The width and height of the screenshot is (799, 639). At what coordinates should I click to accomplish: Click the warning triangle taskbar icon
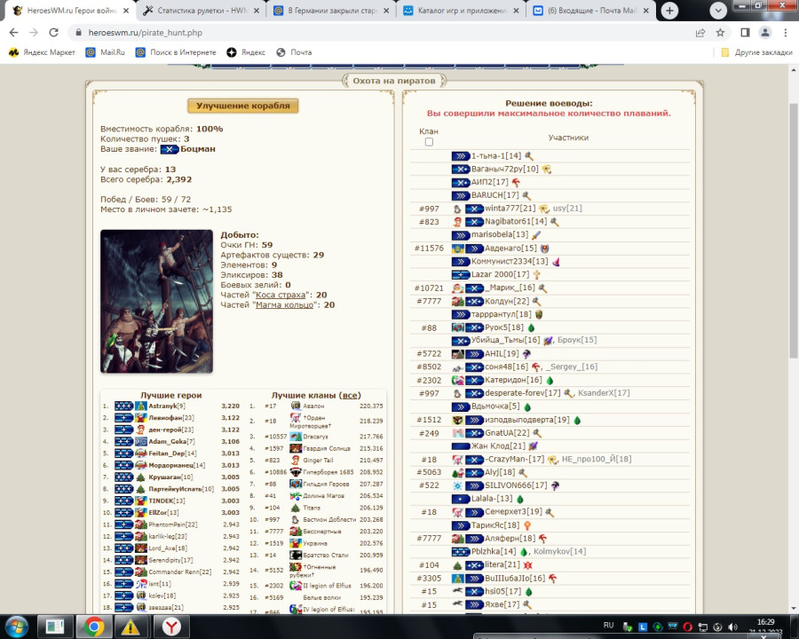point(130,627)
